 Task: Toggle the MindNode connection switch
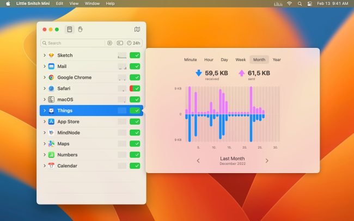tap(135, 133)
